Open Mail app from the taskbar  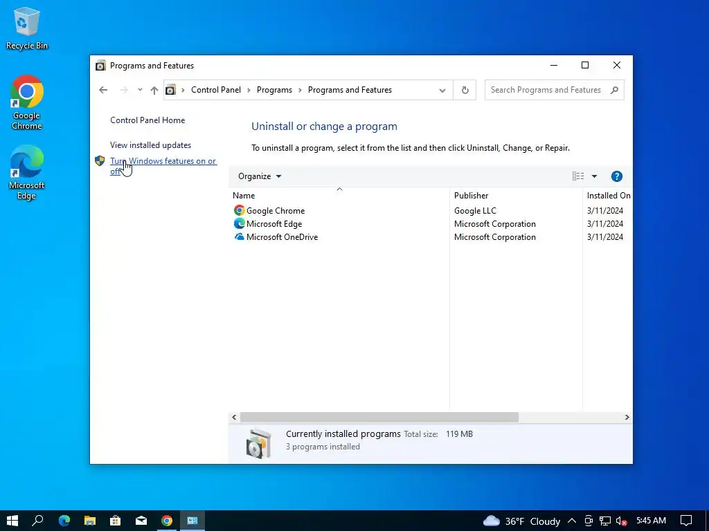coord(141,521)
